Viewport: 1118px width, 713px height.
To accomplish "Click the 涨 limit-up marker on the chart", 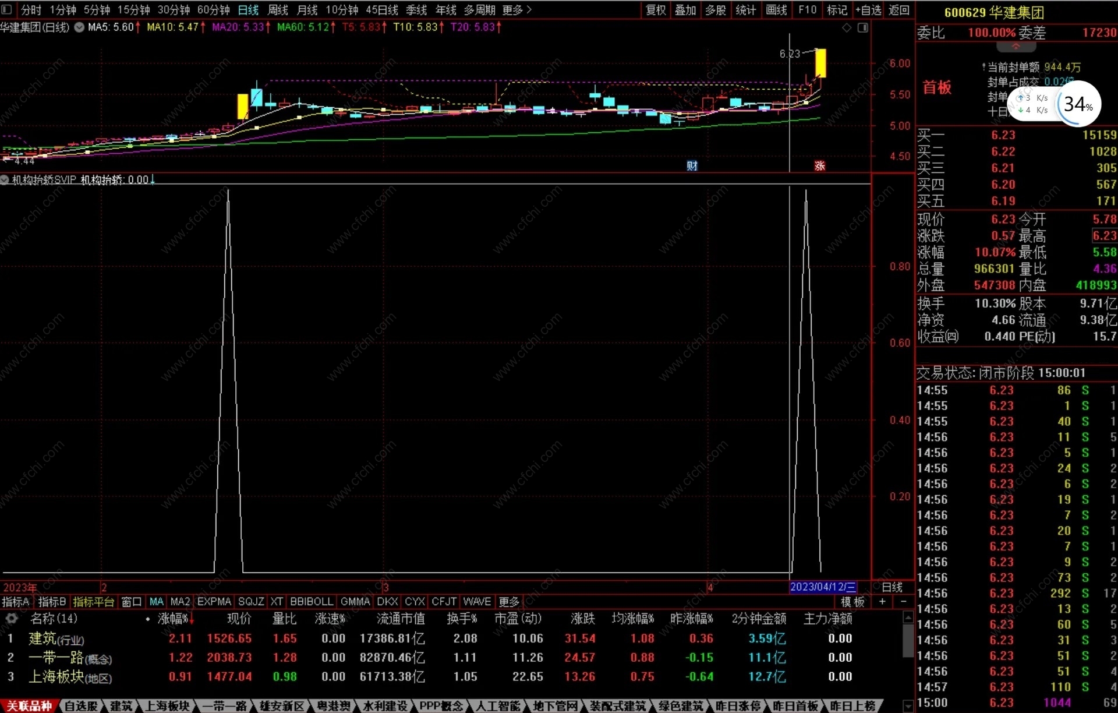I will click(819, 166).
